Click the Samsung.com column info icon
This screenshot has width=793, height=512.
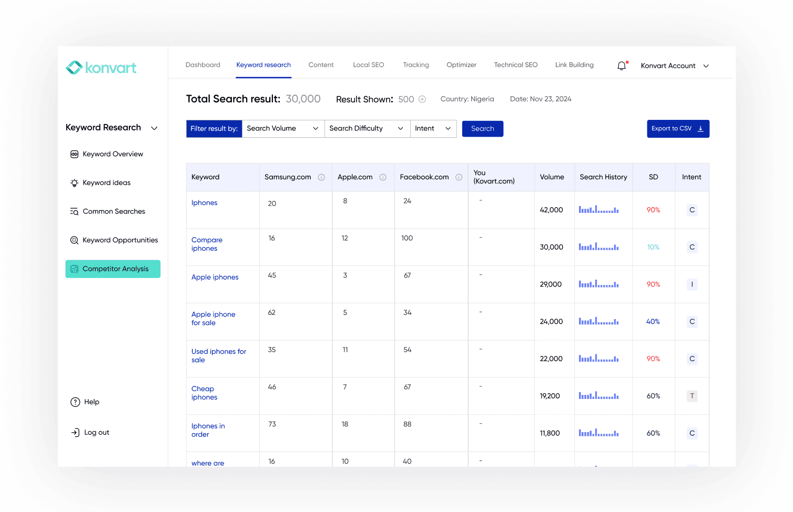coord(321,178)
